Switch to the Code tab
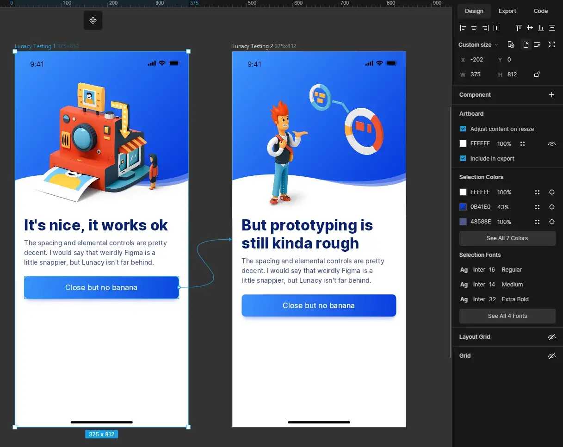The width and height of the screenshot is (563, 447). point(541,11)
